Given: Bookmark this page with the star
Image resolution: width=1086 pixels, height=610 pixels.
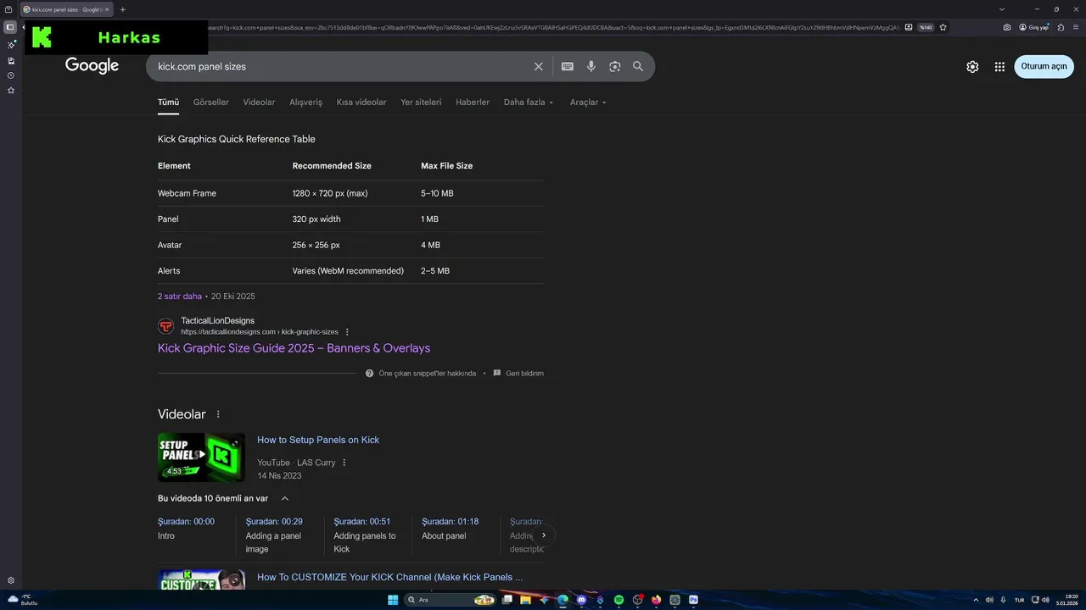Looking at the screenshot, I should [x=943, y=27].
